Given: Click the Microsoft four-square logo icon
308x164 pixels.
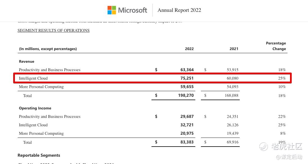Looking at the screenshot, I should [x=112, y=10].
